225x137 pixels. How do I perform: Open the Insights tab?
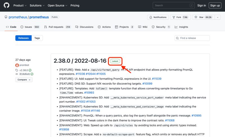tap(181, 27)
